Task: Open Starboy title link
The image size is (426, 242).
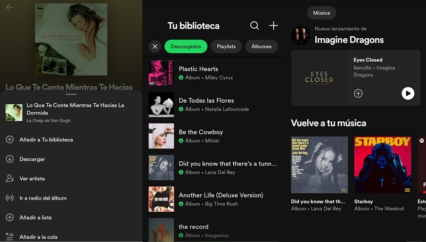Action: [x=364, y=201]
